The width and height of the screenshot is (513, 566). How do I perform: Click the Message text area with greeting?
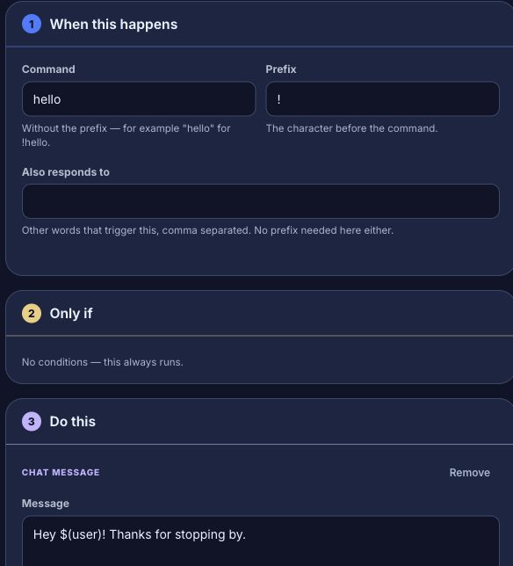click(x=261, y=541)
